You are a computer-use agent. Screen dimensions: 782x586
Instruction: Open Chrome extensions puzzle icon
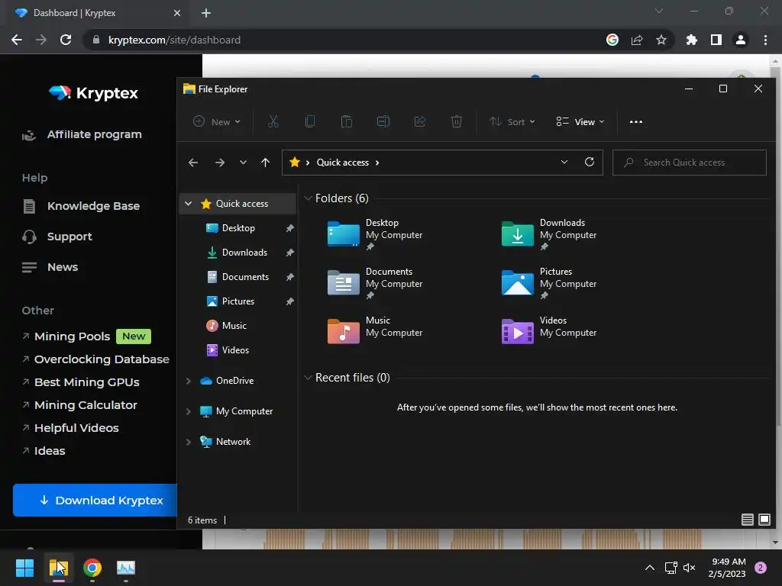692,40
